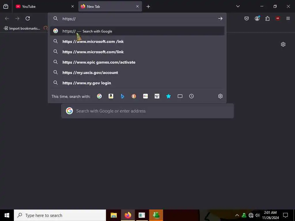Open the network globe tray icon
Screen dimensions: 295x221
pos(251,215)
